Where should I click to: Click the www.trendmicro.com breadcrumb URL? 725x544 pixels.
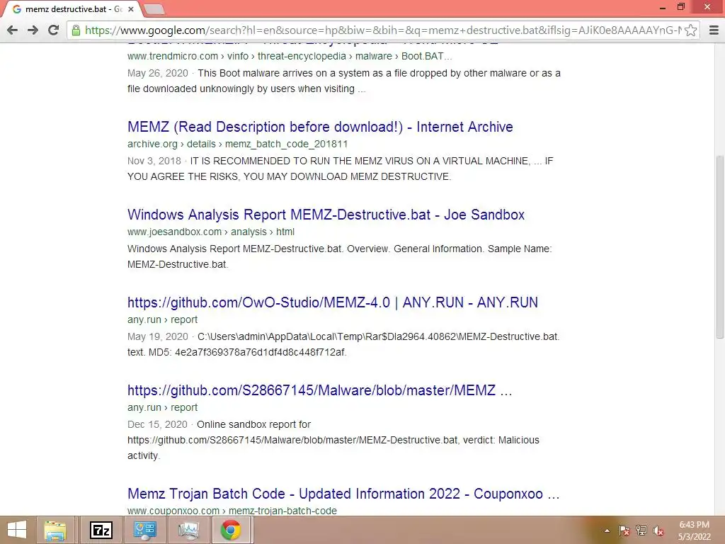tap(290, 56)
